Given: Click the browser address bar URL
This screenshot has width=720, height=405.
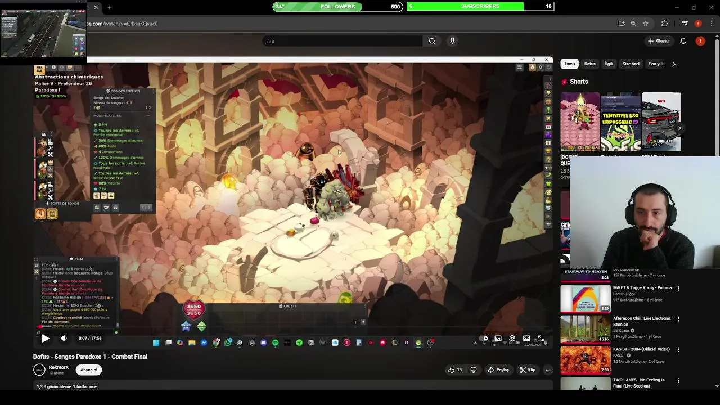Looking at the screenshot, I should (122, 24).
